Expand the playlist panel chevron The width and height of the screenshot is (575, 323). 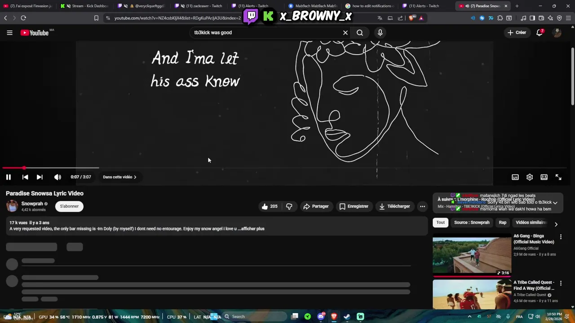coord(555,203)
